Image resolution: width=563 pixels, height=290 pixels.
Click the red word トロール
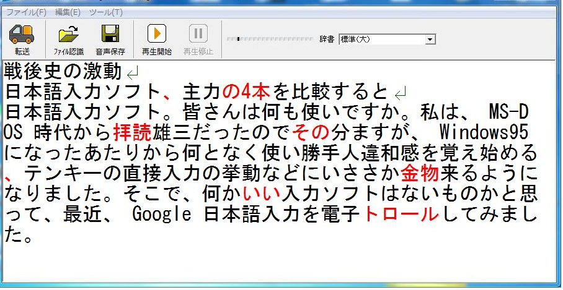coord(401,214)
